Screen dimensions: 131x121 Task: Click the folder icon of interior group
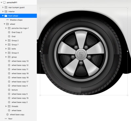[x=6, y=12]
